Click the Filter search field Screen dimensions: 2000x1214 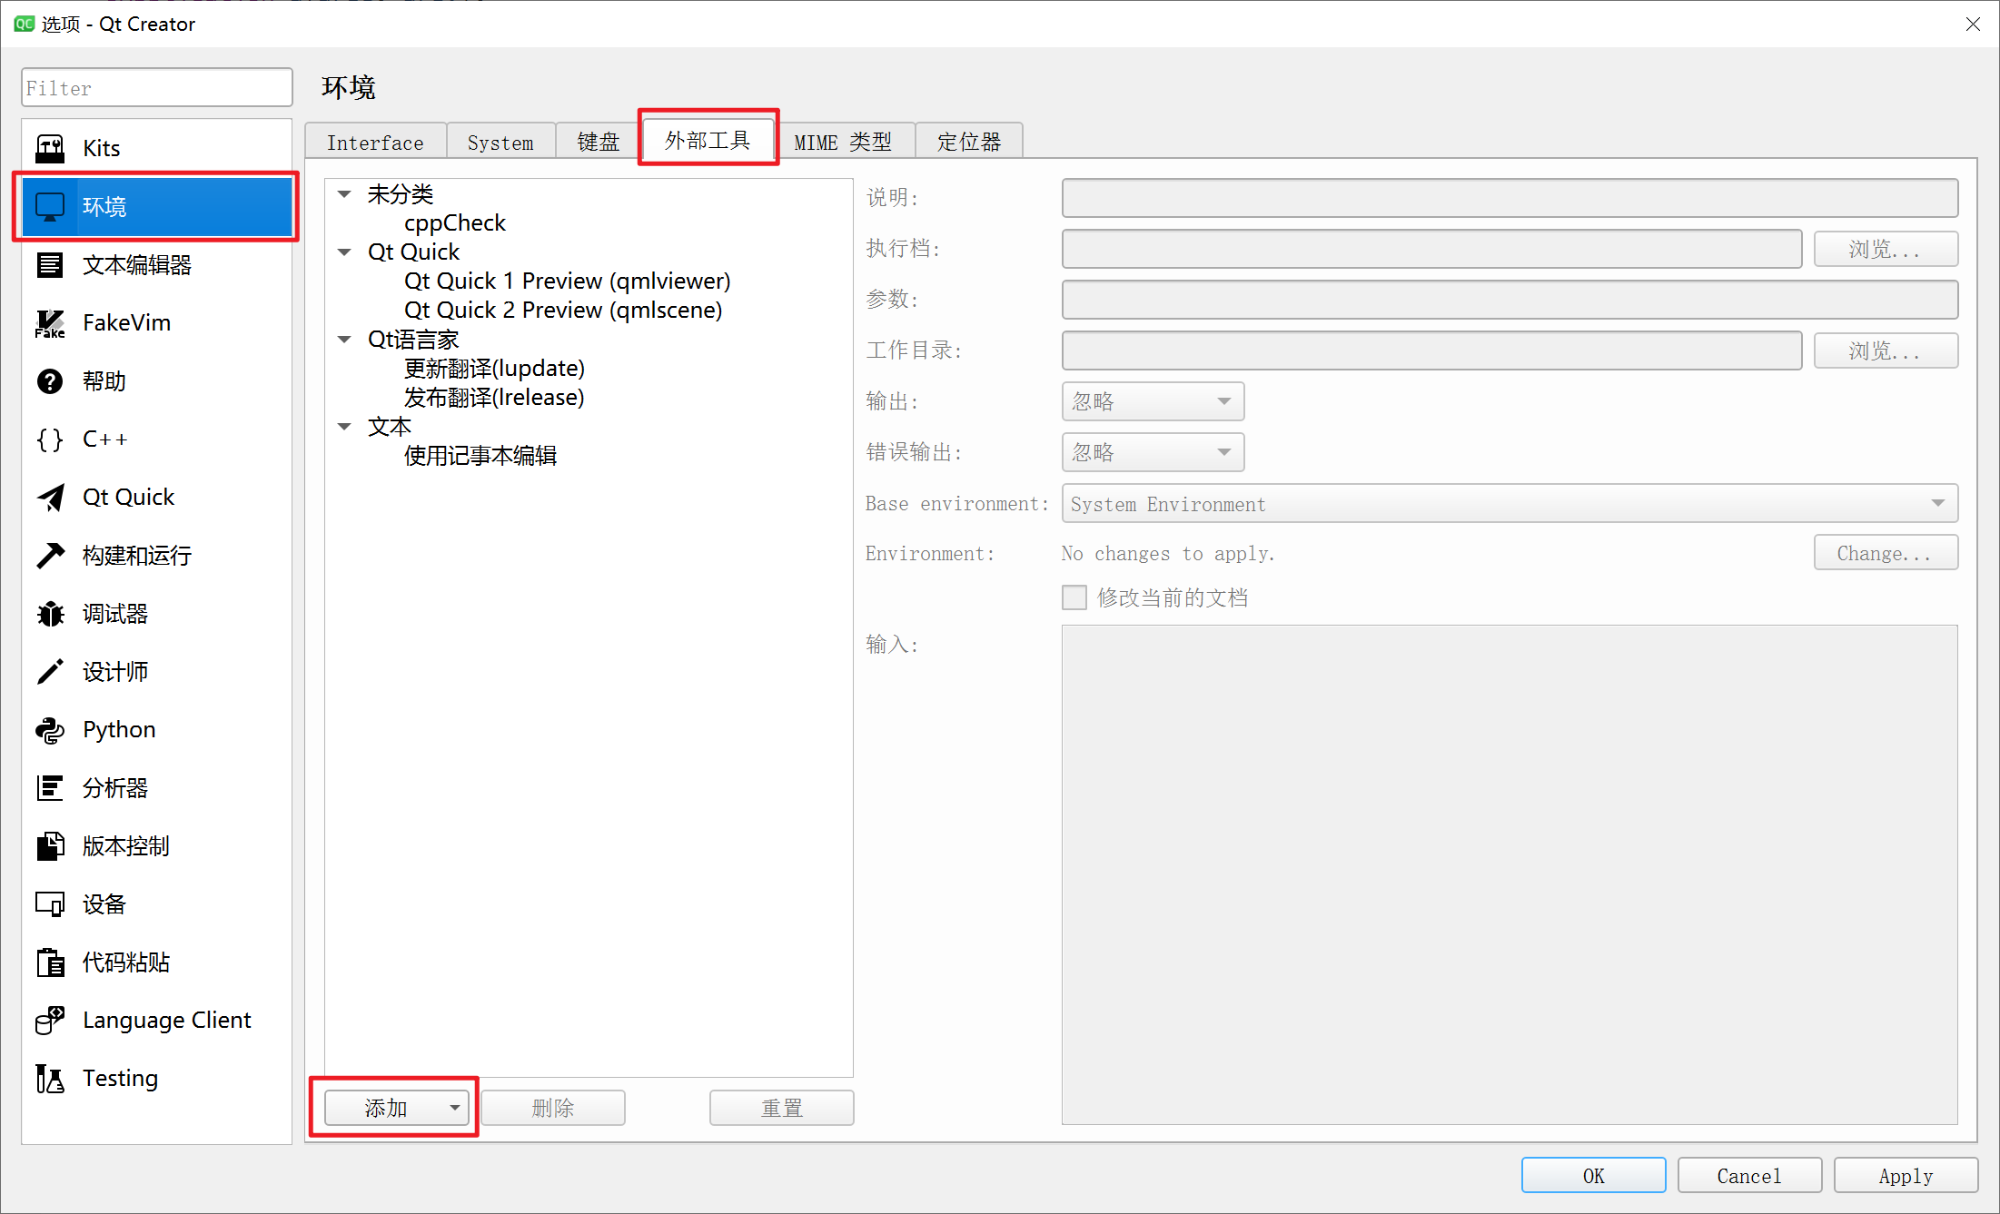pyautogui.click(x=157, y=88)
